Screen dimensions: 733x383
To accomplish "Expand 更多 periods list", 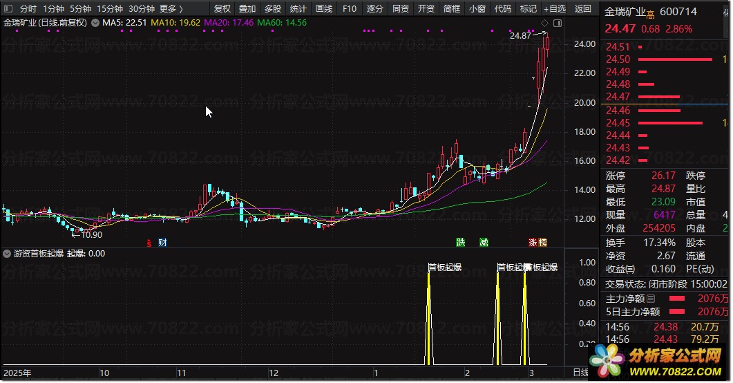I will click(x=171, y=9).
